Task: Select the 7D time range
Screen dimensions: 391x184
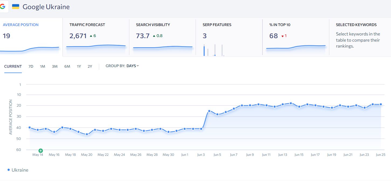Action: click(x=31, y=66)
